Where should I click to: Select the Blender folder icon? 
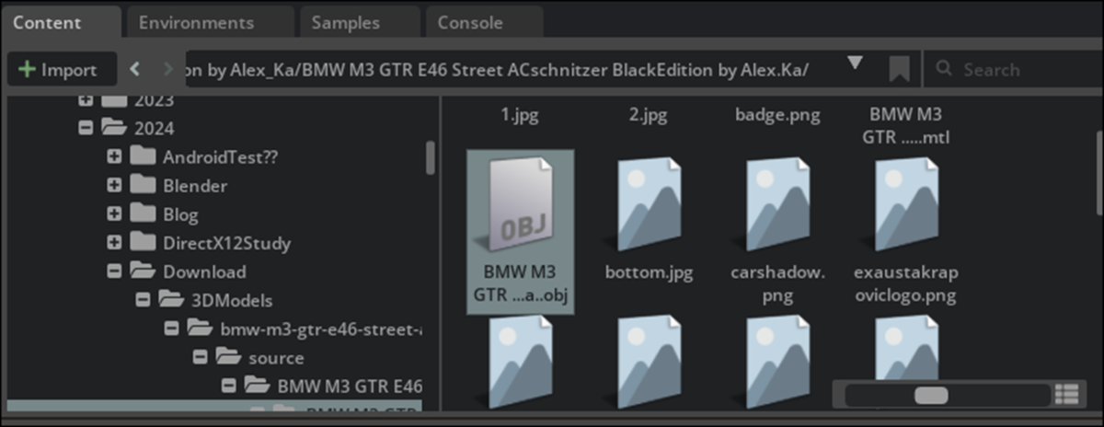(x=142, y=185)
